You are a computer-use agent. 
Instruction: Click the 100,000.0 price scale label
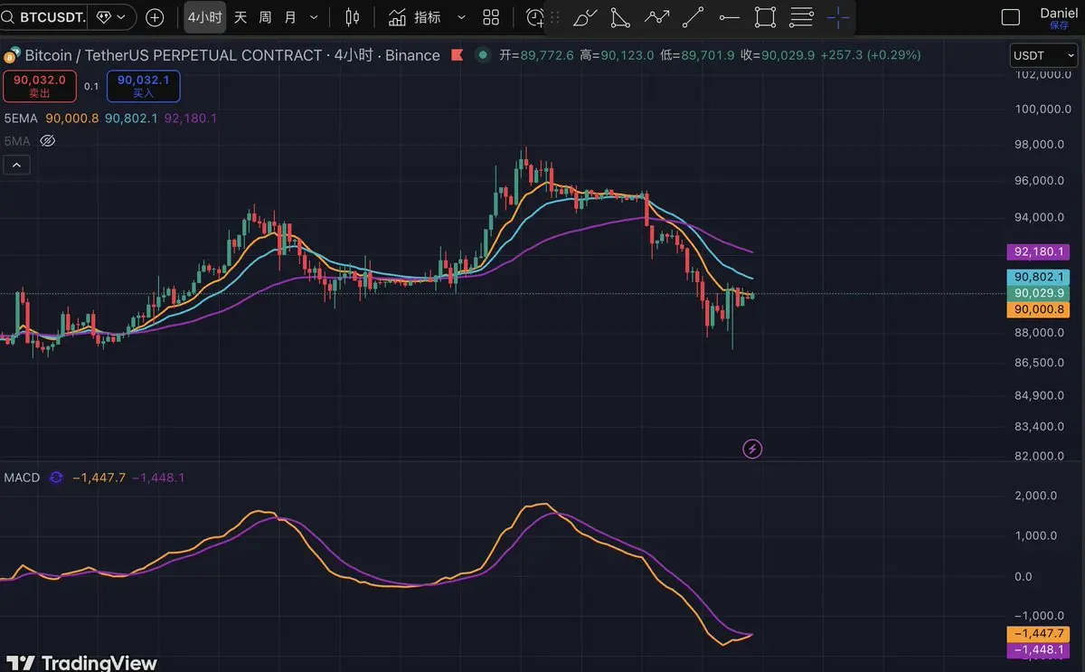click(x=1042, y=109)
